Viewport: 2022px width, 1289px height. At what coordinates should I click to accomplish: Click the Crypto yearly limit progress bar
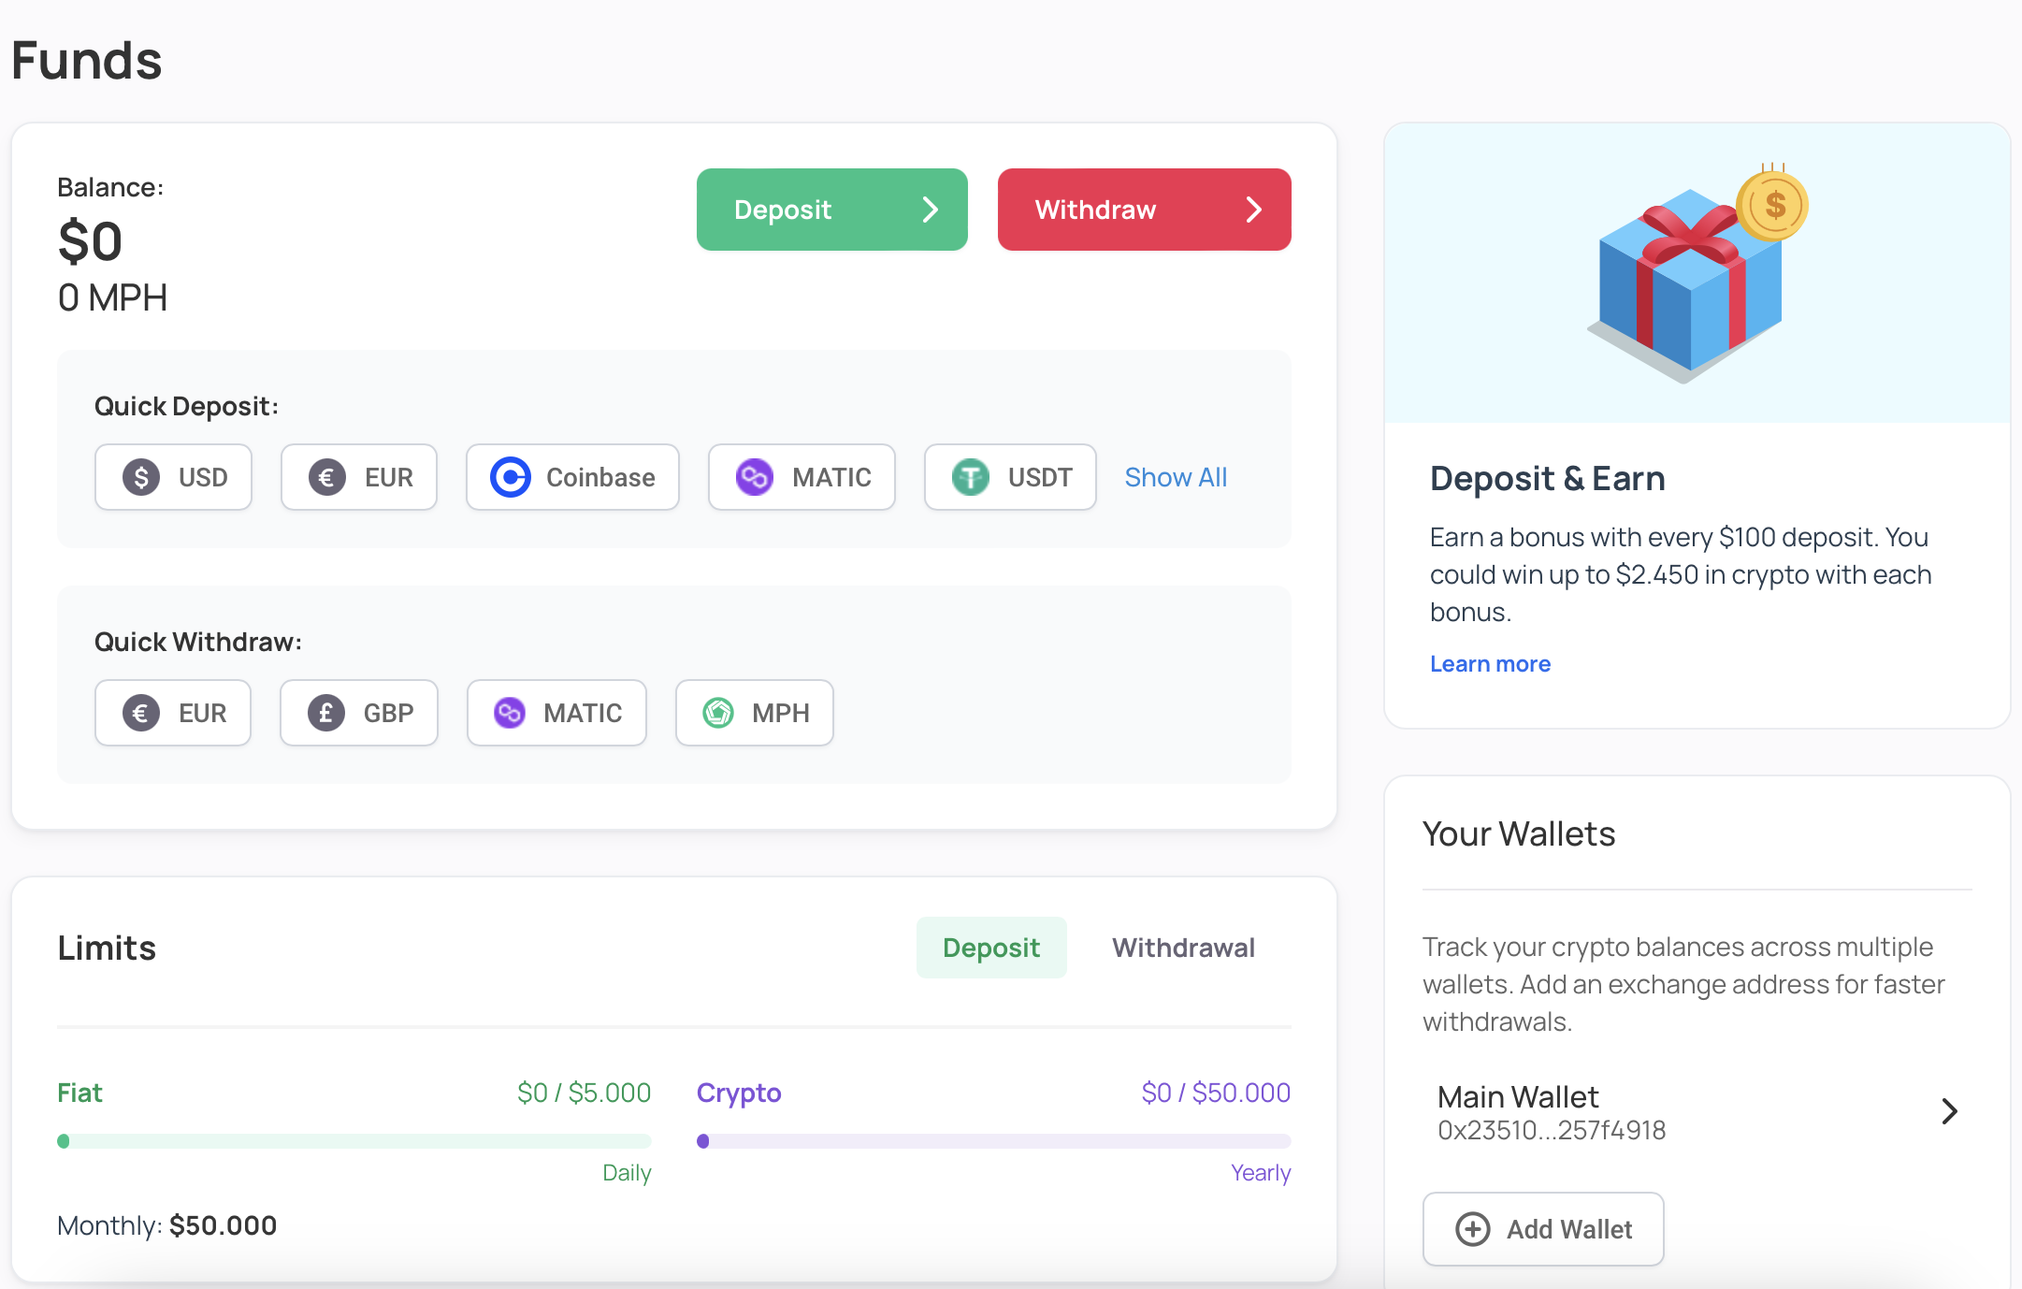(993, 1141)
